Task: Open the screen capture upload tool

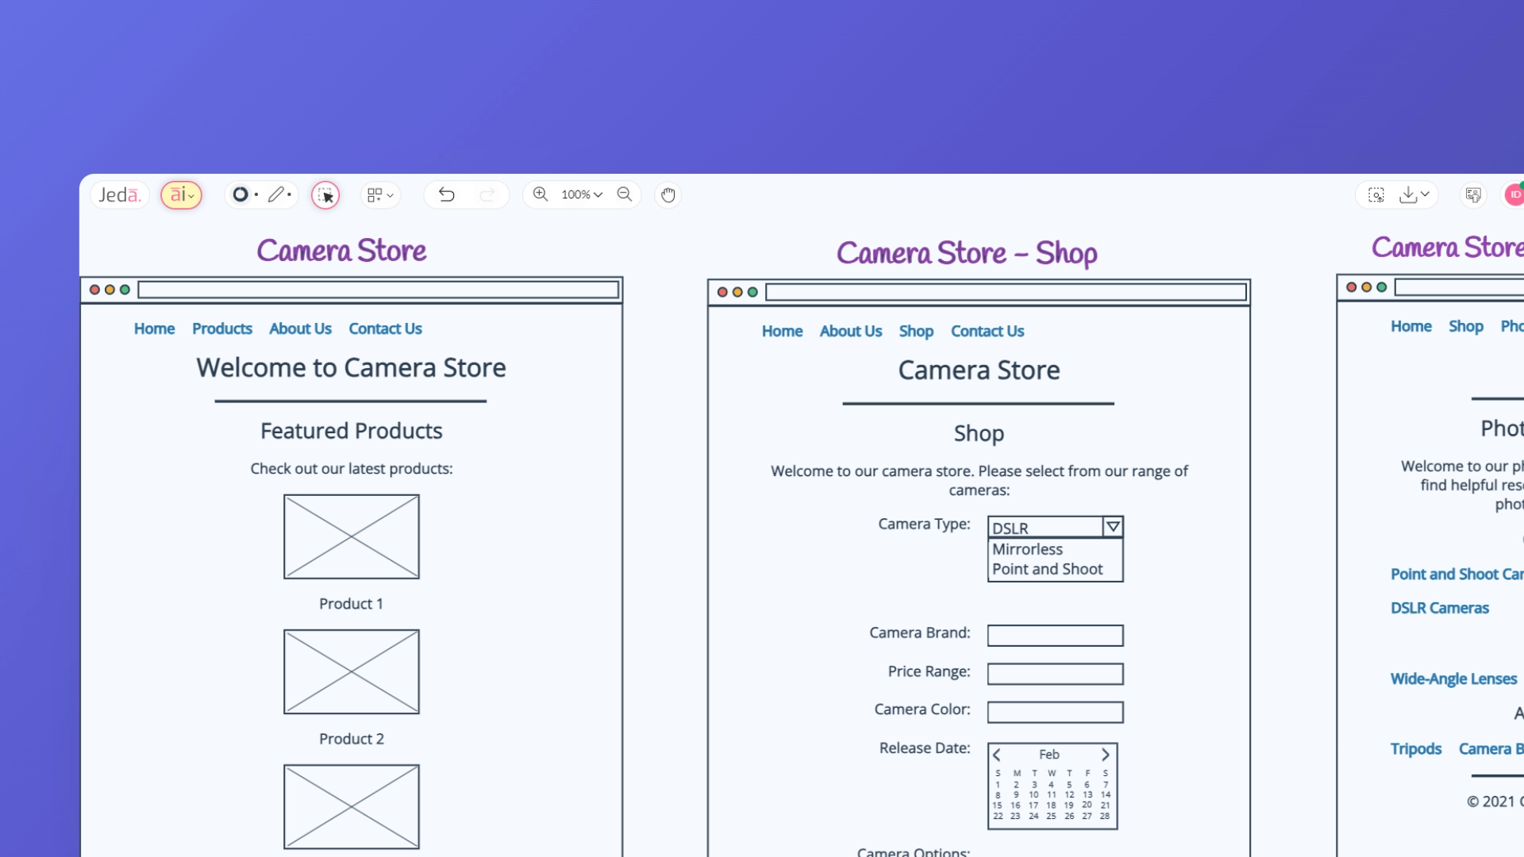Action: 1375,194
